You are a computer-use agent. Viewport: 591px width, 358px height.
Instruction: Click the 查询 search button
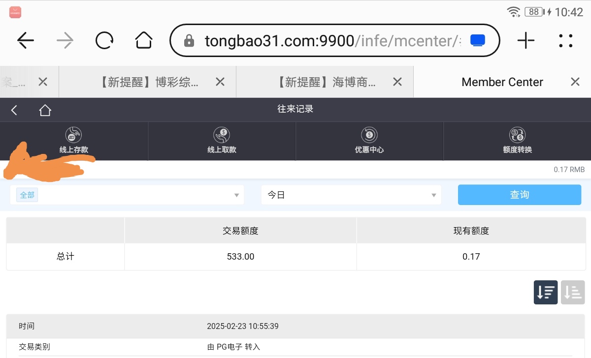(x=519, y=195)
